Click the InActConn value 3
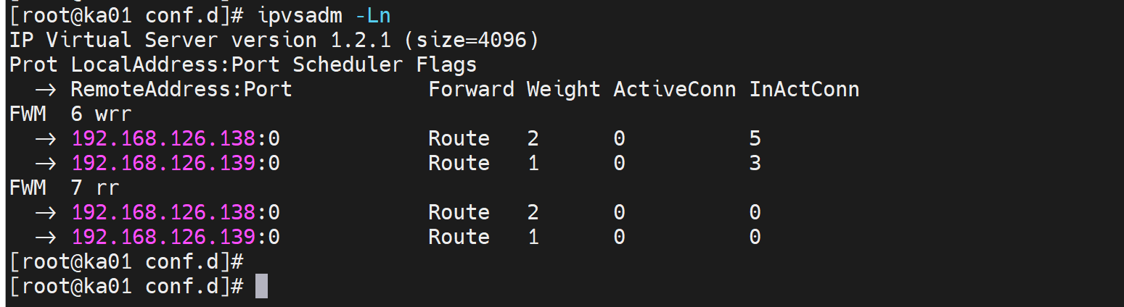1124x307 pixels. [x=755, y=163]
